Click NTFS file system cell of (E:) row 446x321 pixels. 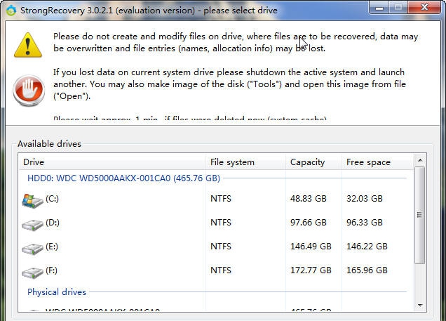pyautogui.click(x=221, y=247)
